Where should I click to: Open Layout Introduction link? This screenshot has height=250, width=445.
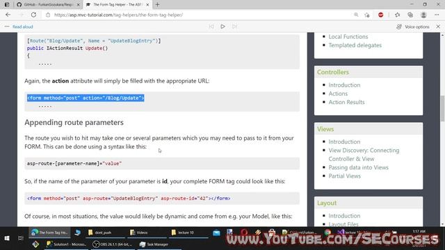(344, 216)
